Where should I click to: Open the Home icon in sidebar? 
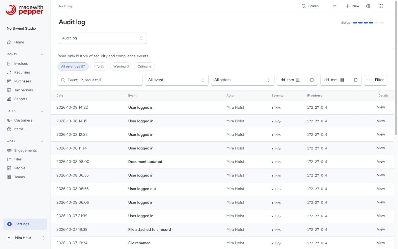pyautogui.click(x=9, y=42)
